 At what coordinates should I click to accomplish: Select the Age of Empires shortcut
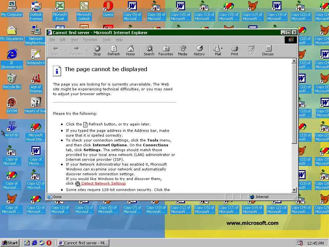[36, 83]
